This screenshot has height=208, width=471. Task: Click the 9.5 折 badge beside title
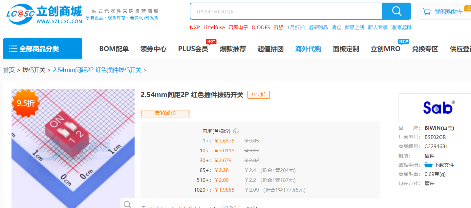point(259,95)
